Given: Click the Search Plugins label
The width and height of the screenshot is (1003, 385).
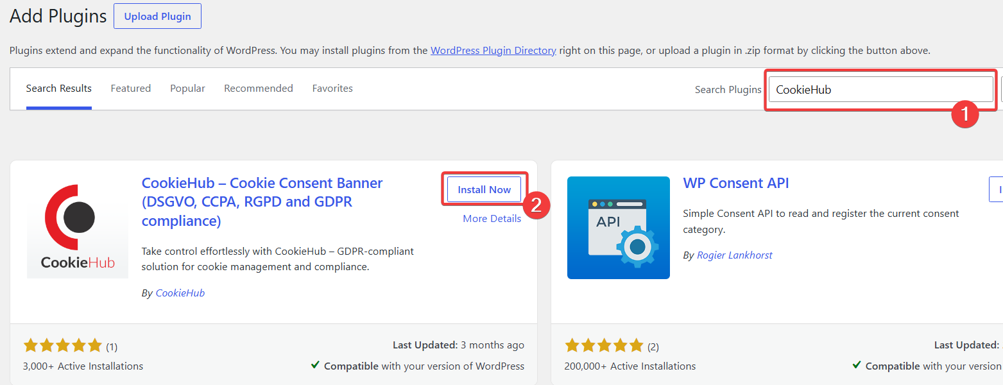Looking at the screenshot, I should click(728, 89).
